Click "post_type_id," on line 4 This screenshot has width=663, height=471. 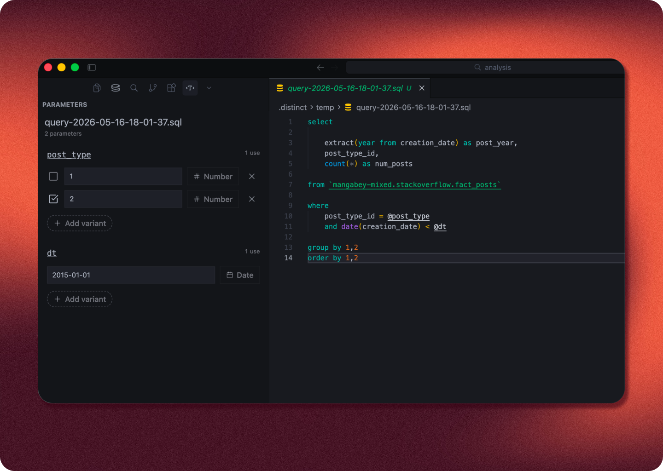coord(352,154)
